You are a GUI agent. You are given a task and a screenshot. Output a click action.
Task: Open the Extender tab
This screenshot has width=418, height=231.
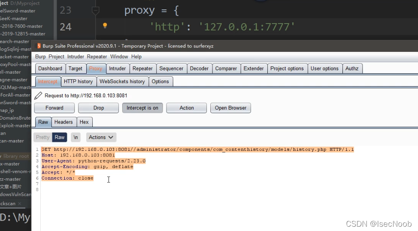[254, 69]
